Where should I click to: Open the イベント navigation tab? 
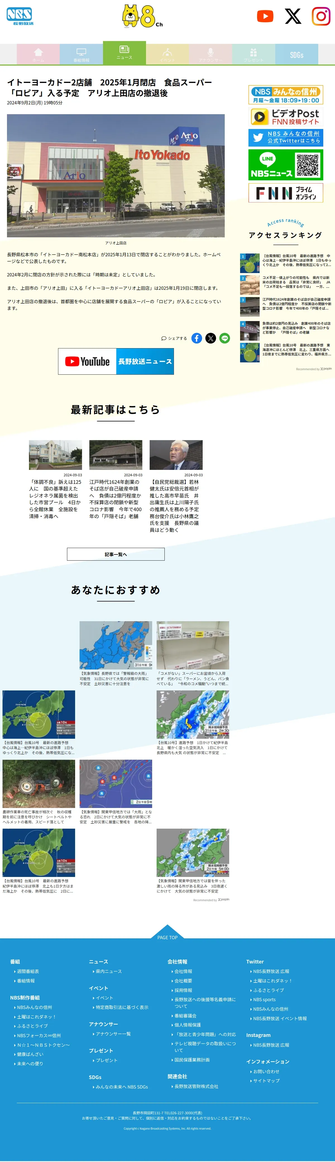tap(167, 54)
